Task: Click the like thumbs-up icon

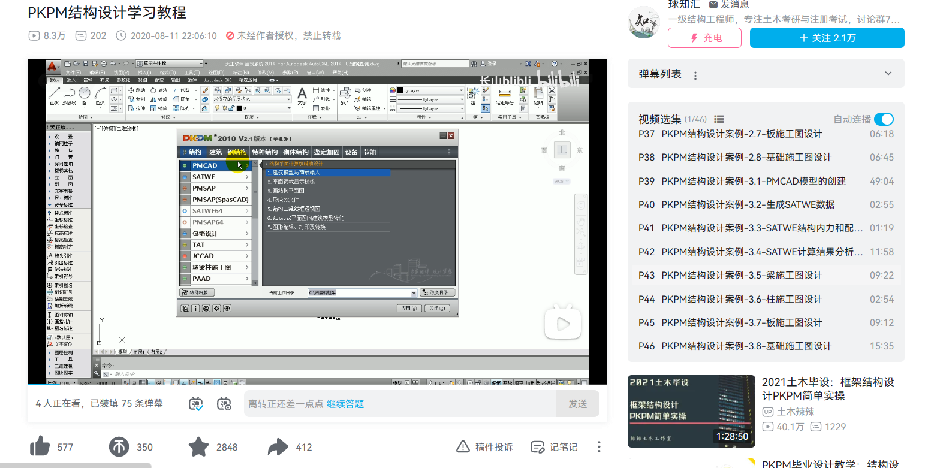Action: pos(40,447)
